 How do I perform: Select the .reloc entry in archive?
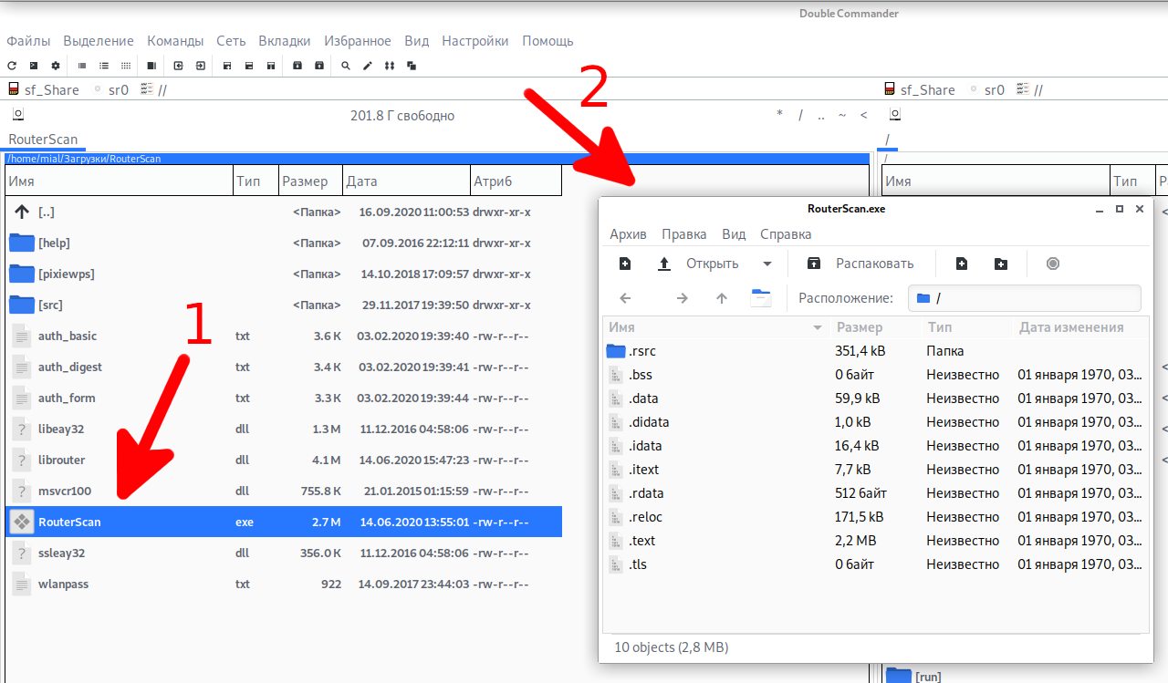pos(876,517)
